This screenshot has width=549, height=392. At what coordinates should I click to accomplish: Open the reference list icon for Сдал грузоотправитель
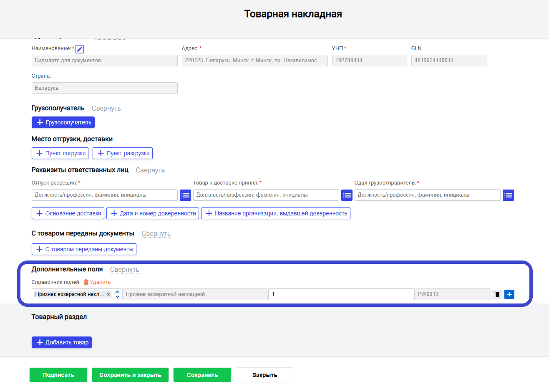click(x=508, y=195)
